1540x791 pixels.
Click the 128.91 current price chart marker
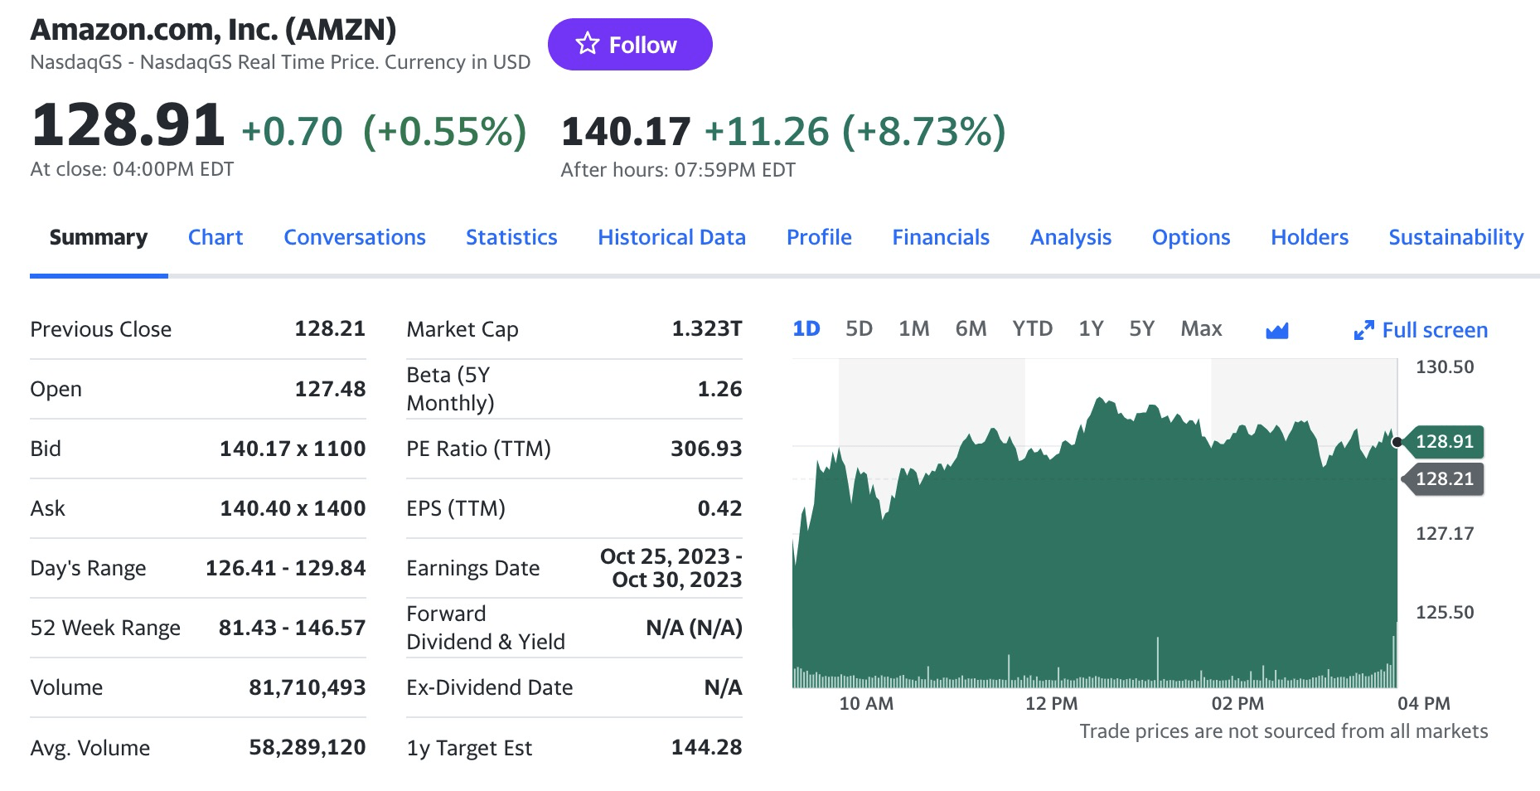click(x=1443, y=442)
